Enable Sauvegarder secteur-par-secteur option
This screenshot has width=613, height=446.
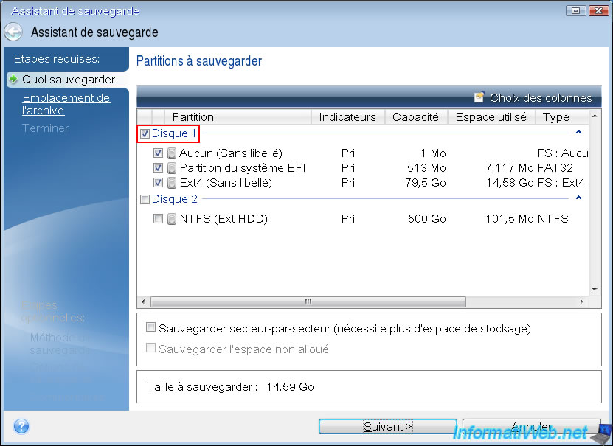pyautogui.click(x=151, y=328)
